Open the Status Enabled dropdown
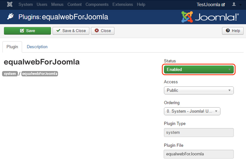The height and width of the screenshot is (164, 246). 199,70
